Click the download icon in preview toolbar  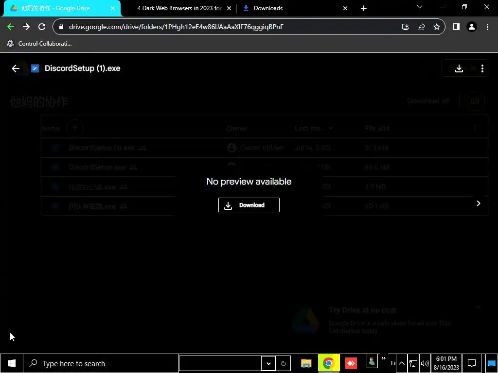click(x=459, y=68)
